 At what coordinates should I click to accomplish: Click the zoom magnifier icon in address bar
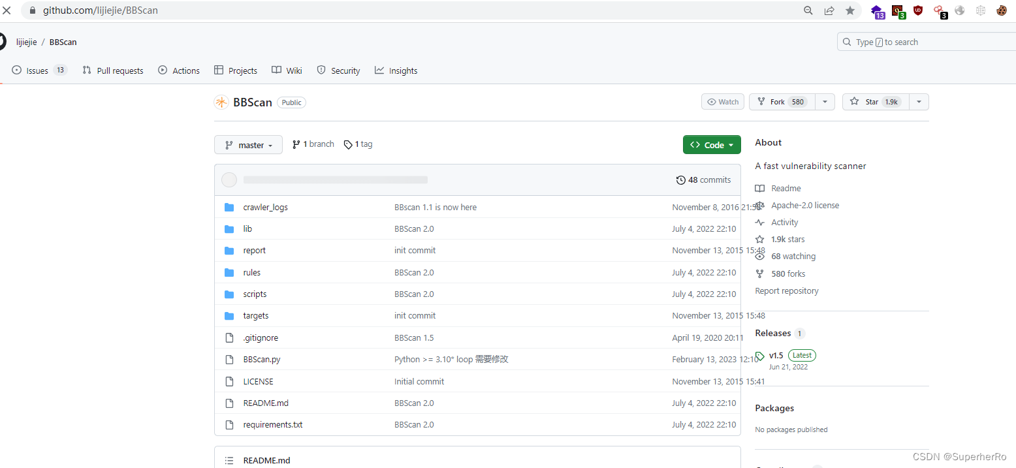coord(808,10)
